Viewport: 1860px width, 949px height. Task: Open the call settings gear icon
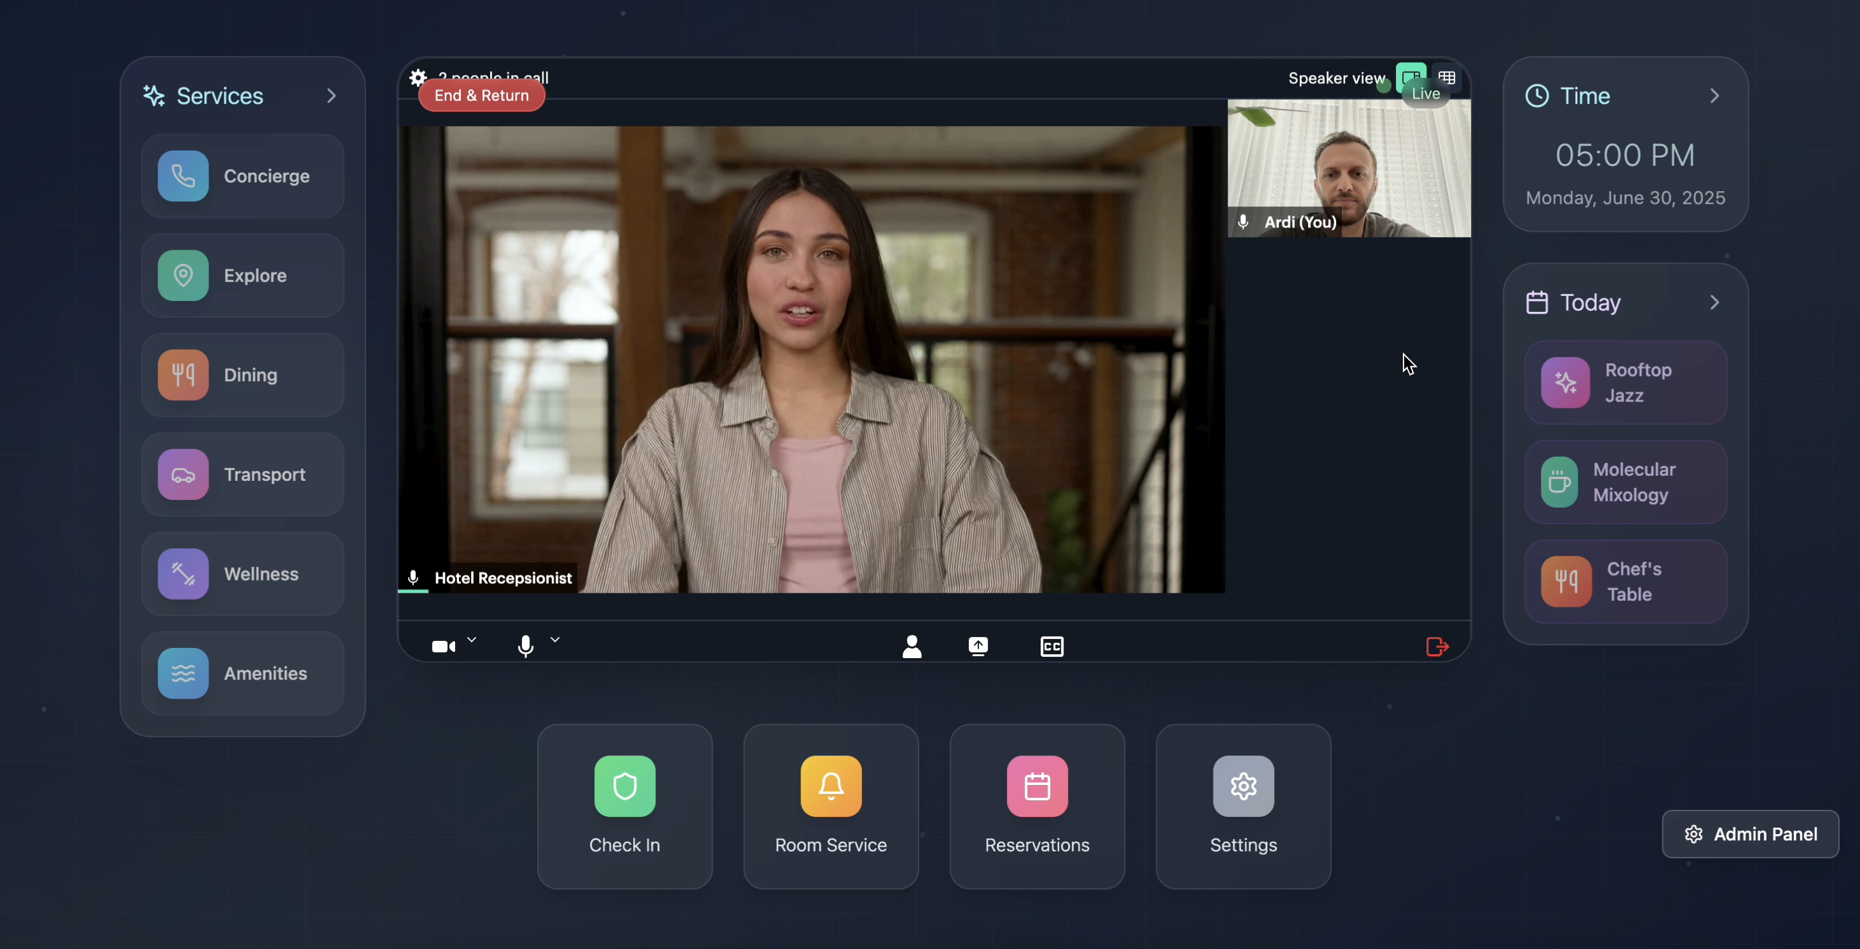418,76
